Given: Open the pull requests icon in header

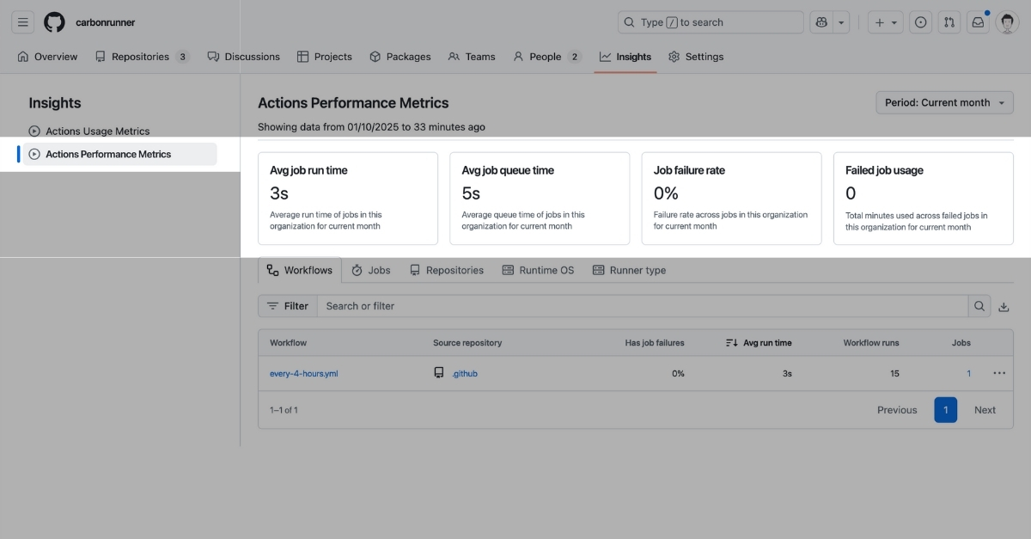Looking at the screenshot, I should tap(949, 22).
